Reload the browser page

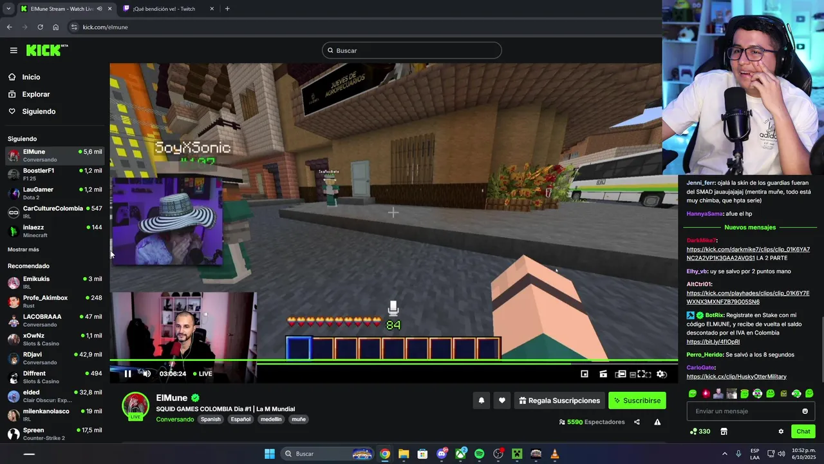[40, 27]
